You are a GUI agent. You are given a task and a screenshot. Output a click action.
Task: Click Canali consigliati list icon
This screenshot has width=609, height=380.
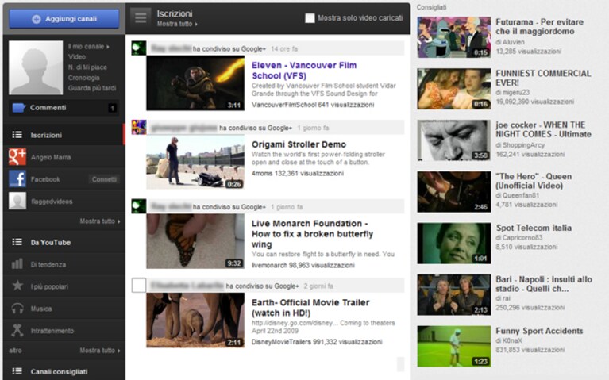coord(17,371)
